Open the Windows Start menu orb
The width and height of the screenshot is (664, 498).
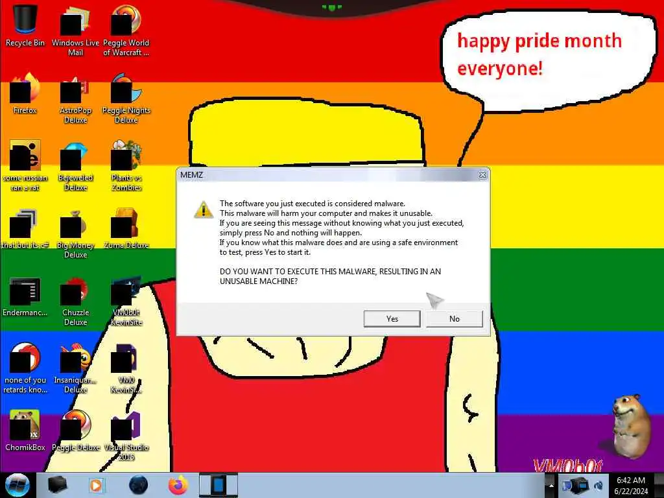pos(17,485)
